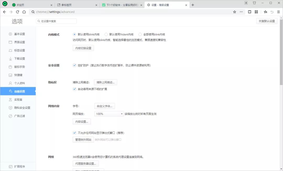Click the shirt-shaped theme icon

(x=254, y=3)
